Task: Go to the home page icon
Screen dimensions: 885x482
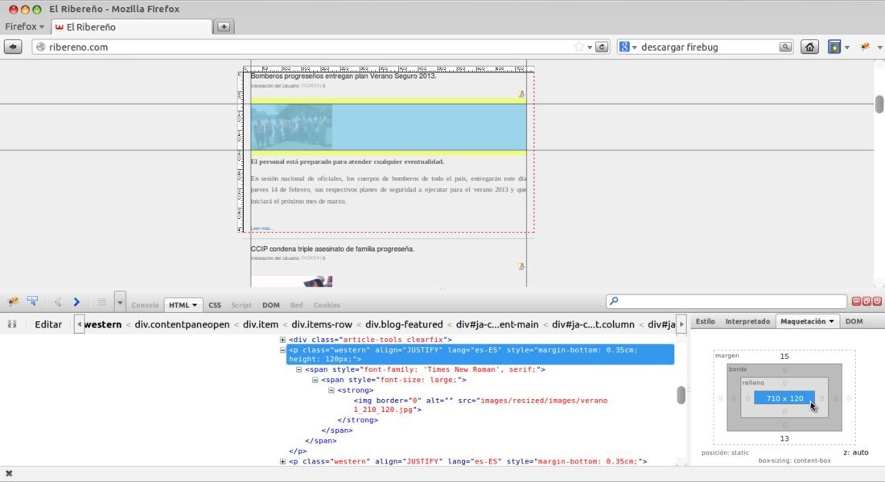Action: click(x=810, y=47)
